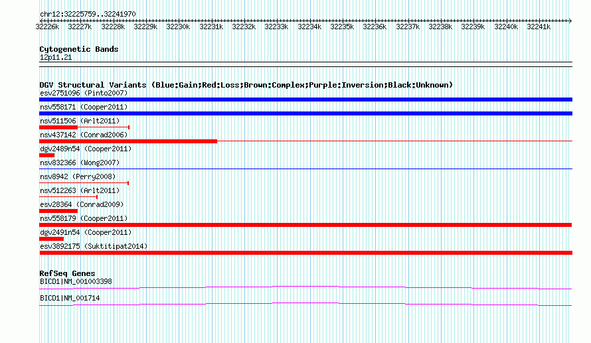
Task: Select the red loss bar of nsv558179
Action: click(305, 225)
